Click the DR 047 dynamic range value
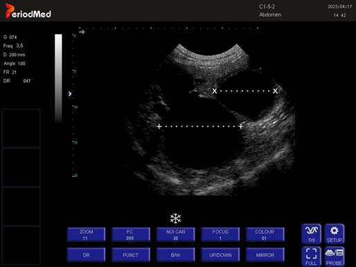This screenshot has height=267, width=356. (x=17, y=81)
